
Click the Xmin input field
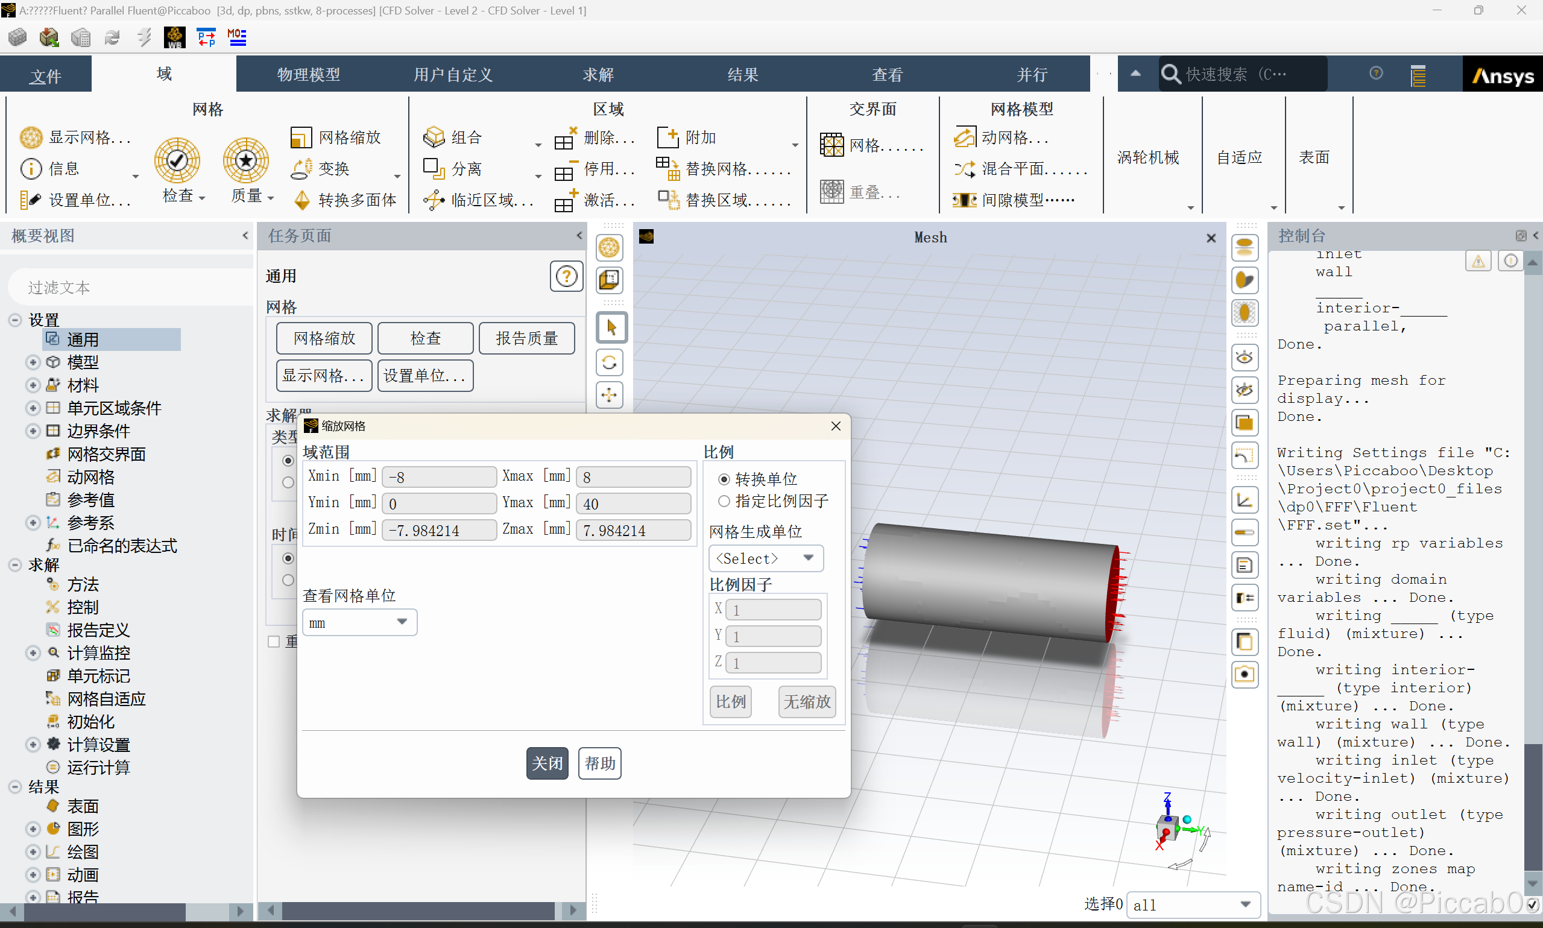point(439,477)
